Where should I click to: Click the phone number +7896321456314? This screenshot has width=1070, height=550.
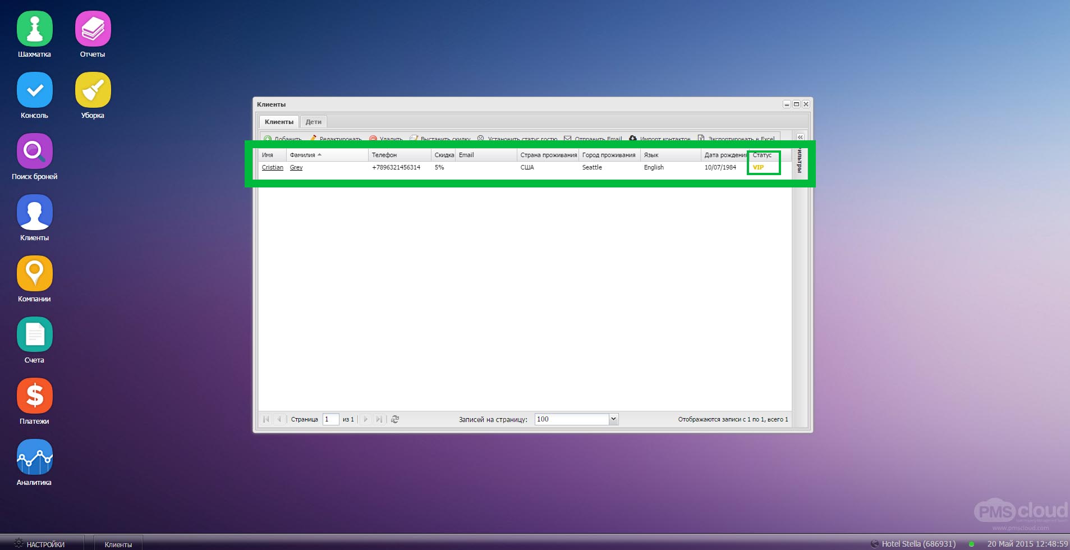(x=396, y=167)
